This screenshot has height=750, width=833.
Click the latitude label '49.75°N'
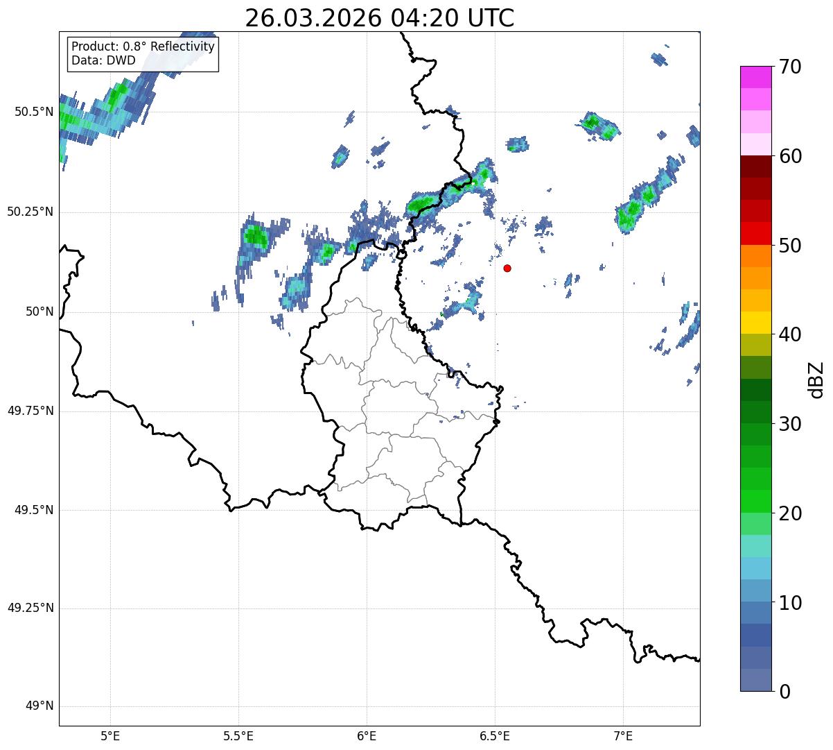30,411
